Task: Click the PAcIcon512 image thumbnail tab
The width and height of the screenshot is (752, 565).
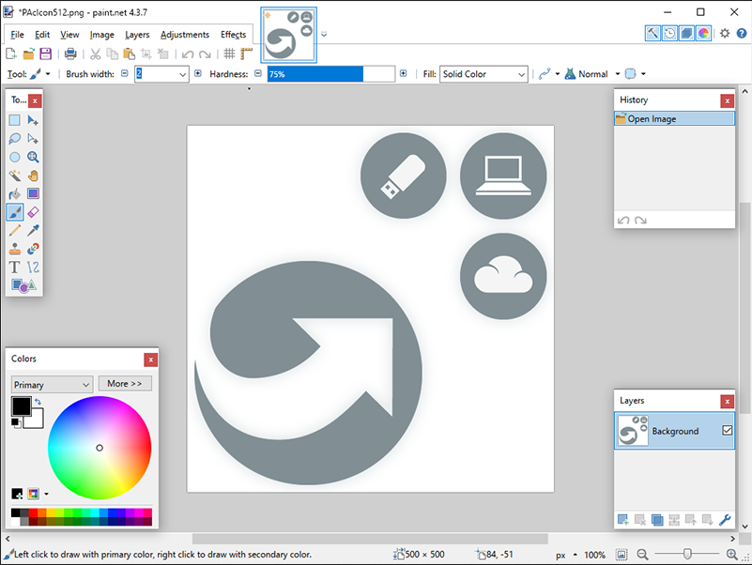Action: coord(289,35)
